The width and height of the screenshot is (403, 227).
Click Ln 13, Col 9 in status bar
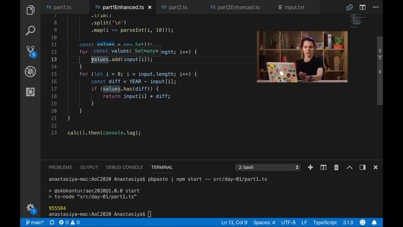click(234, 223)
